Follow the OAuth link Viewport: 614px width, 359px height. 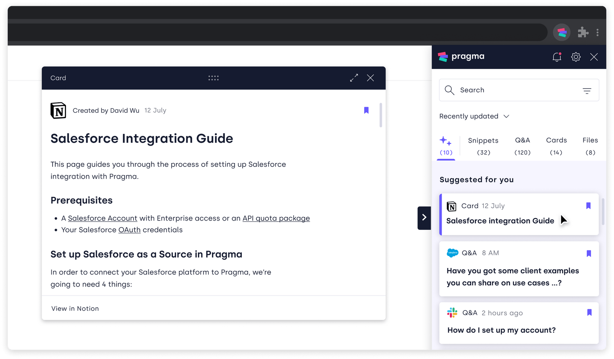click(x=129, y=230)
